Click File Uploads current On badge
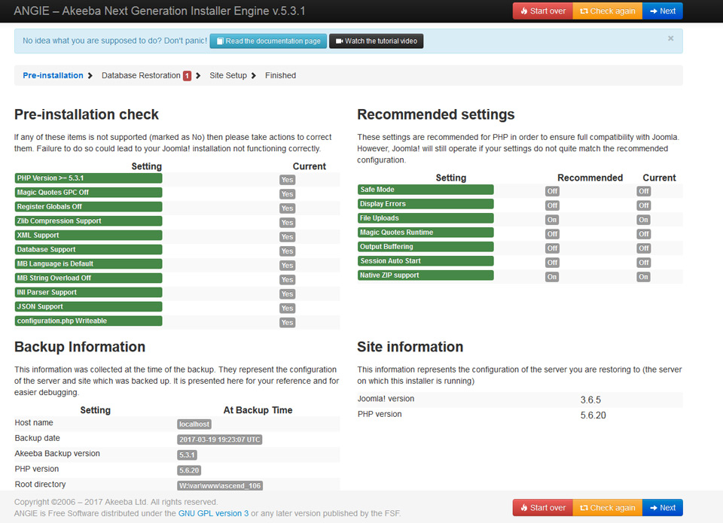Image resolution: width=723 pixels, height=523 pixels. click(x=644, y=220)
